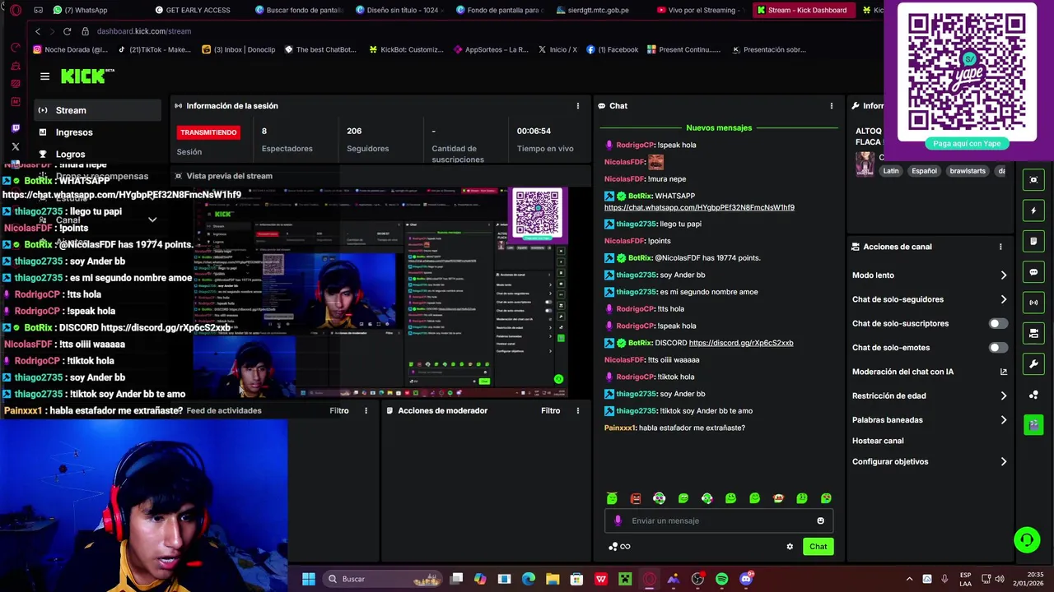The width and height of the screenshot is (1054, 592).
Task: Toggle Chat de solo-emotes switch
Action: point(997,348)
